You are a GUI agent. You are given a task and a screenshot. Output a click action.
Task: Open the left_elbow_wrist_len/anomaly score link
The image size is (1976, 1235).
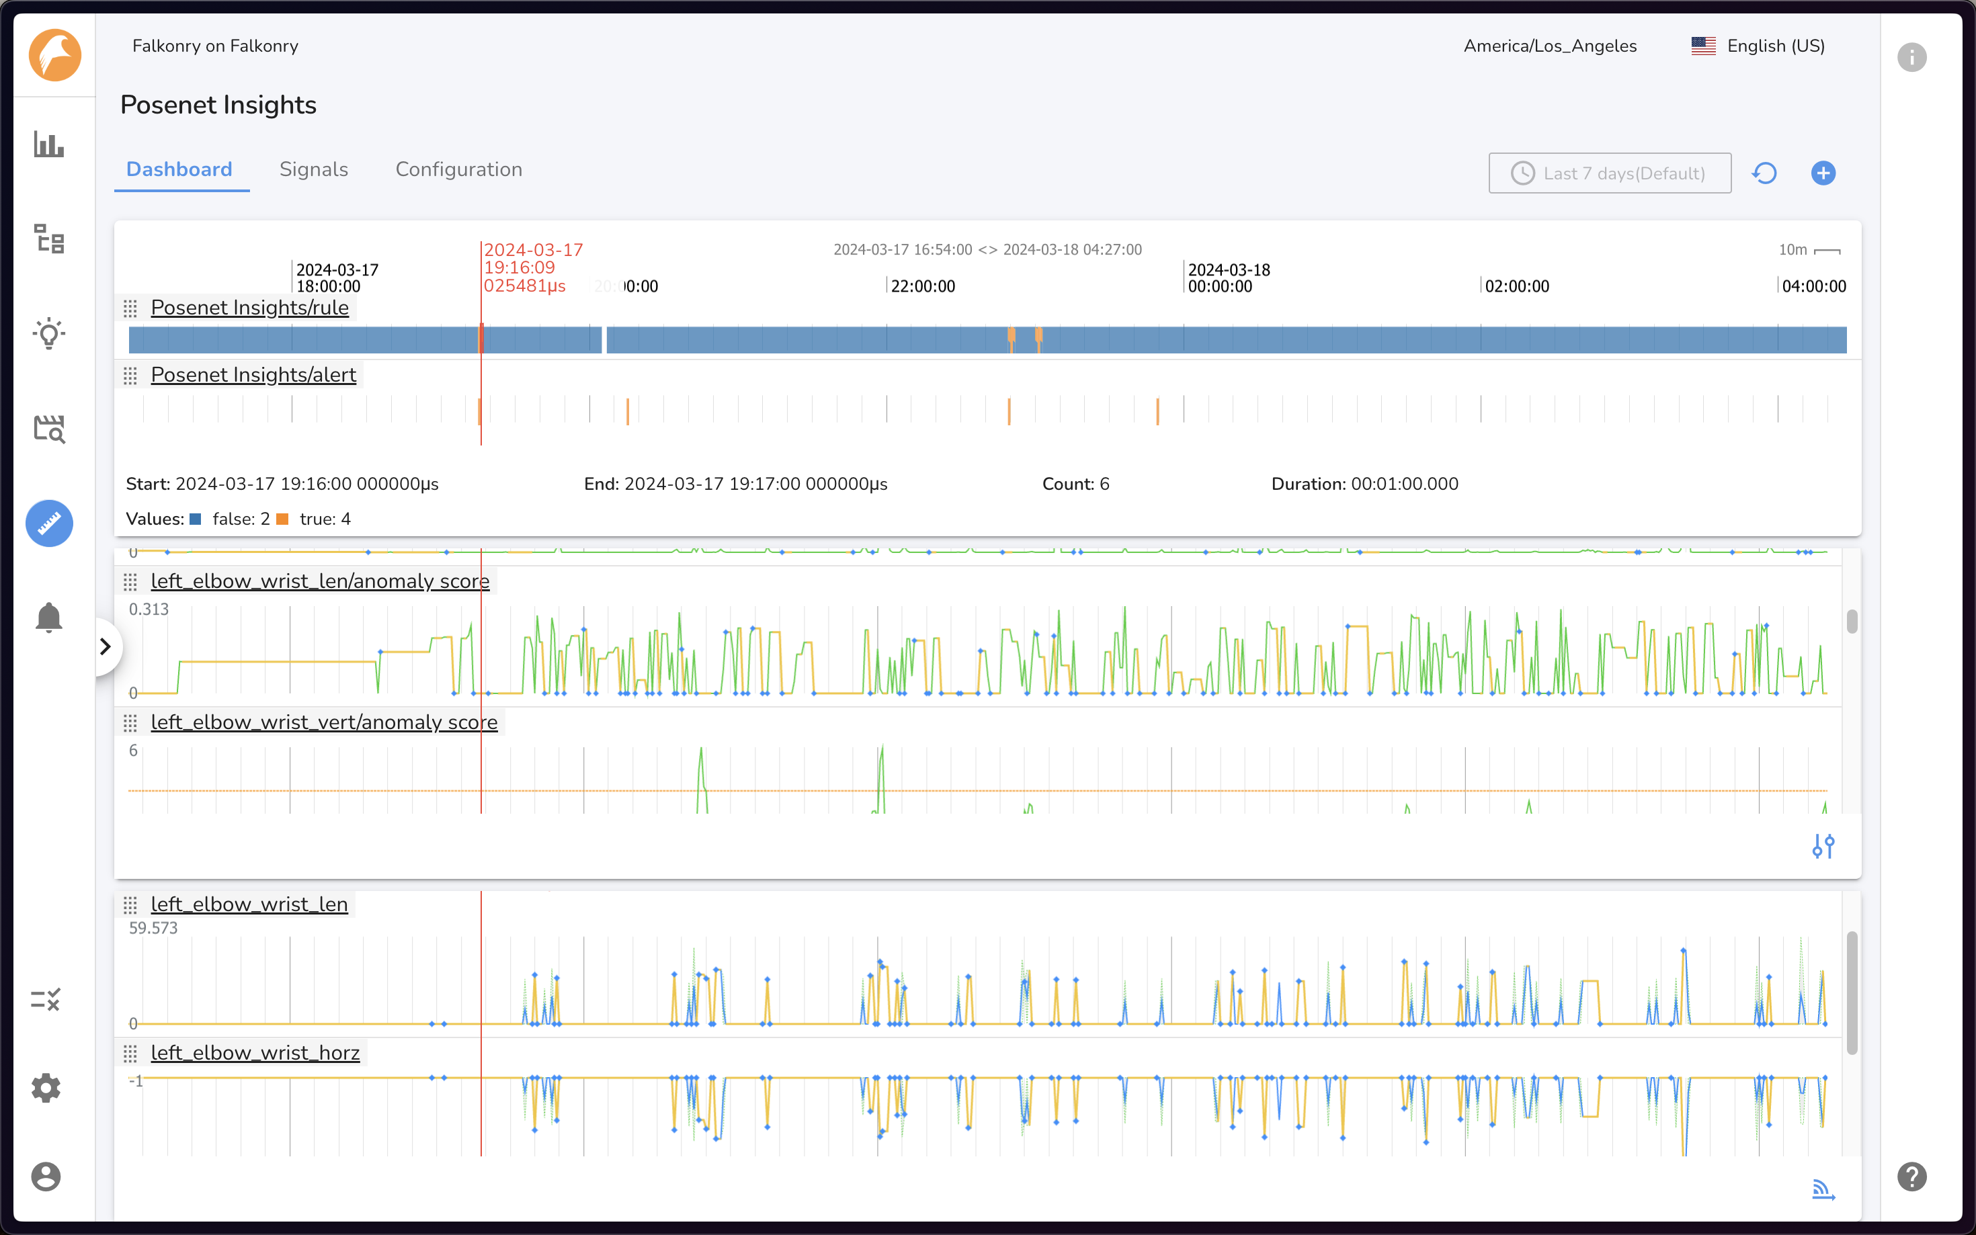(320, 582)
